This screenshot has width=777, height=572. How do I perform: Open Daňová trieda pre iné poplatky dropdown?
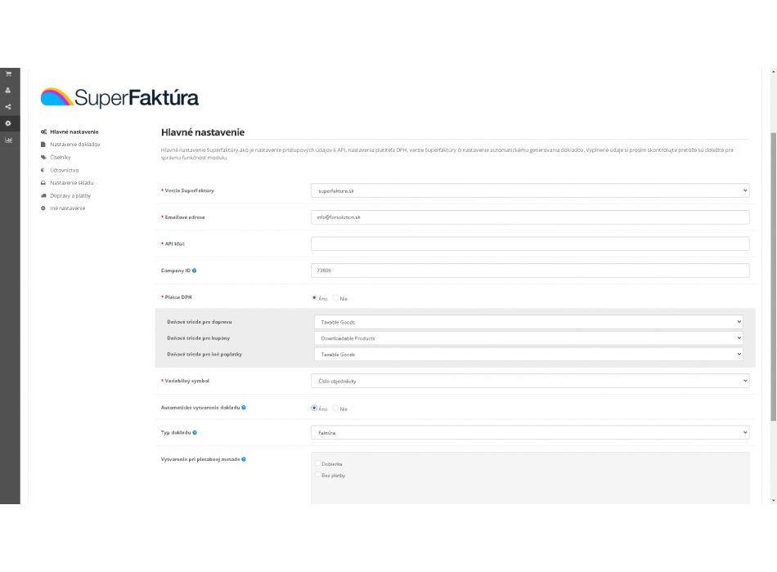click(528, 355)
